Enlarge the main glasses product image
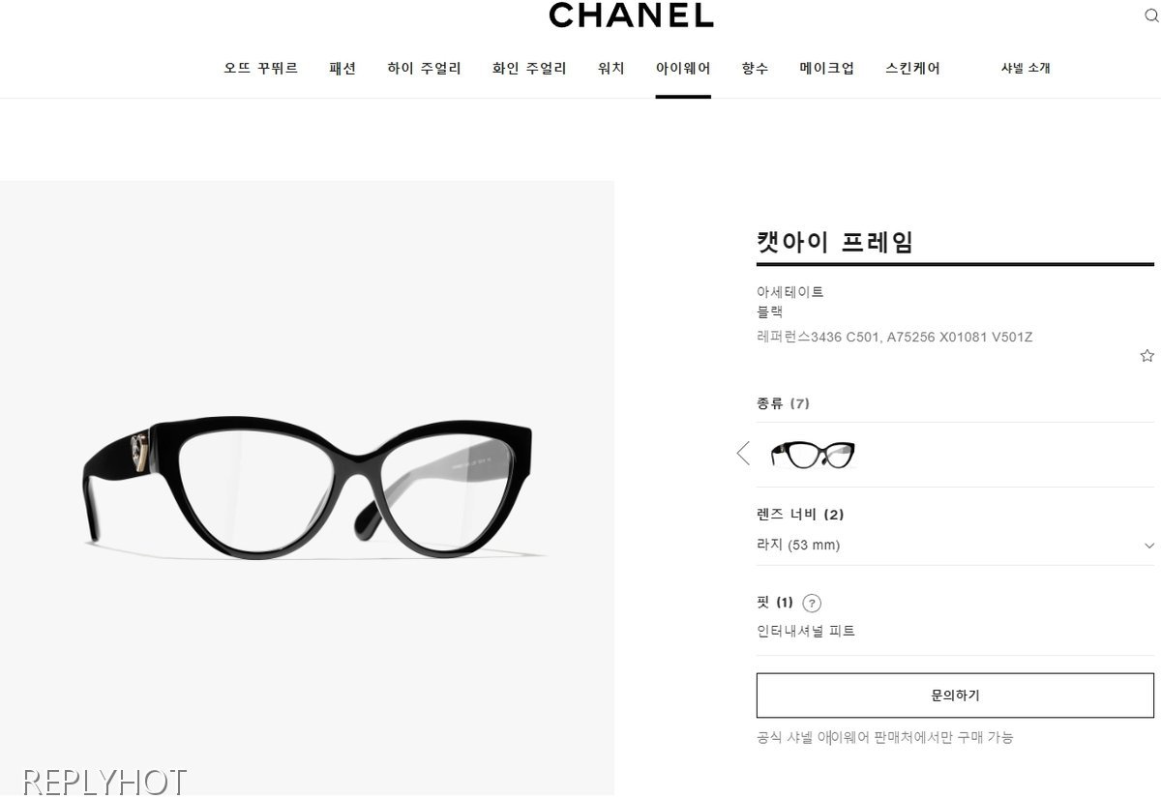The image size is (1161, 799). pyautogui.click(x=307, y=488)
